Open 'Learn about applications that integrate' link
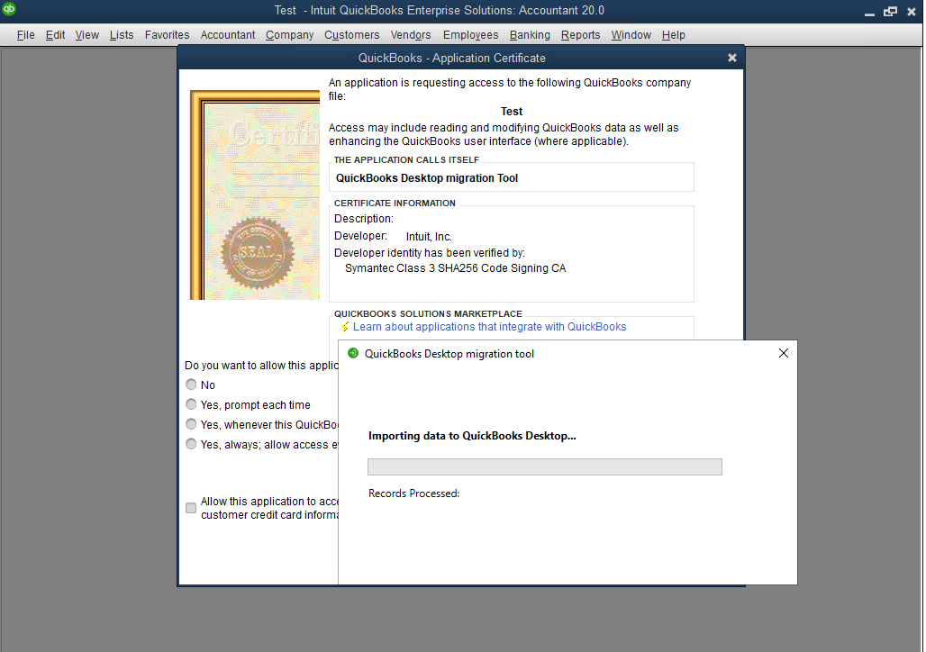Image resolution: width=926 pixels, height=652 pixels. coord(490,327)
